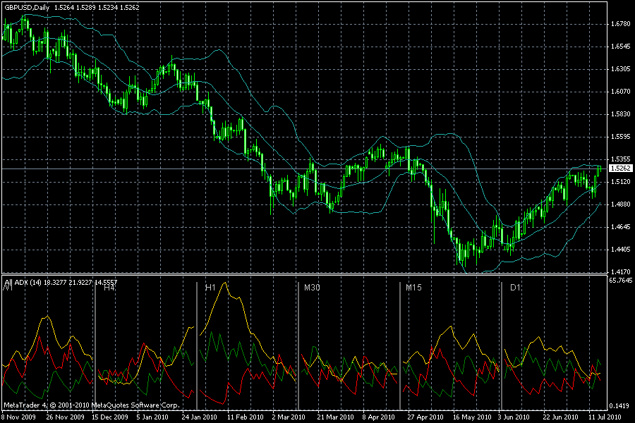Click the H1 timeframe label
Viewport: 635px width, 423px height.
pos(210,288)
